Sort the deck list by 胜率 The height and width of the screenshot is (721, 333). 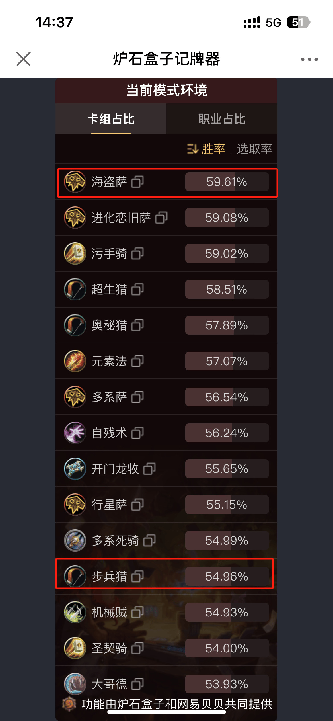point(213,149)
